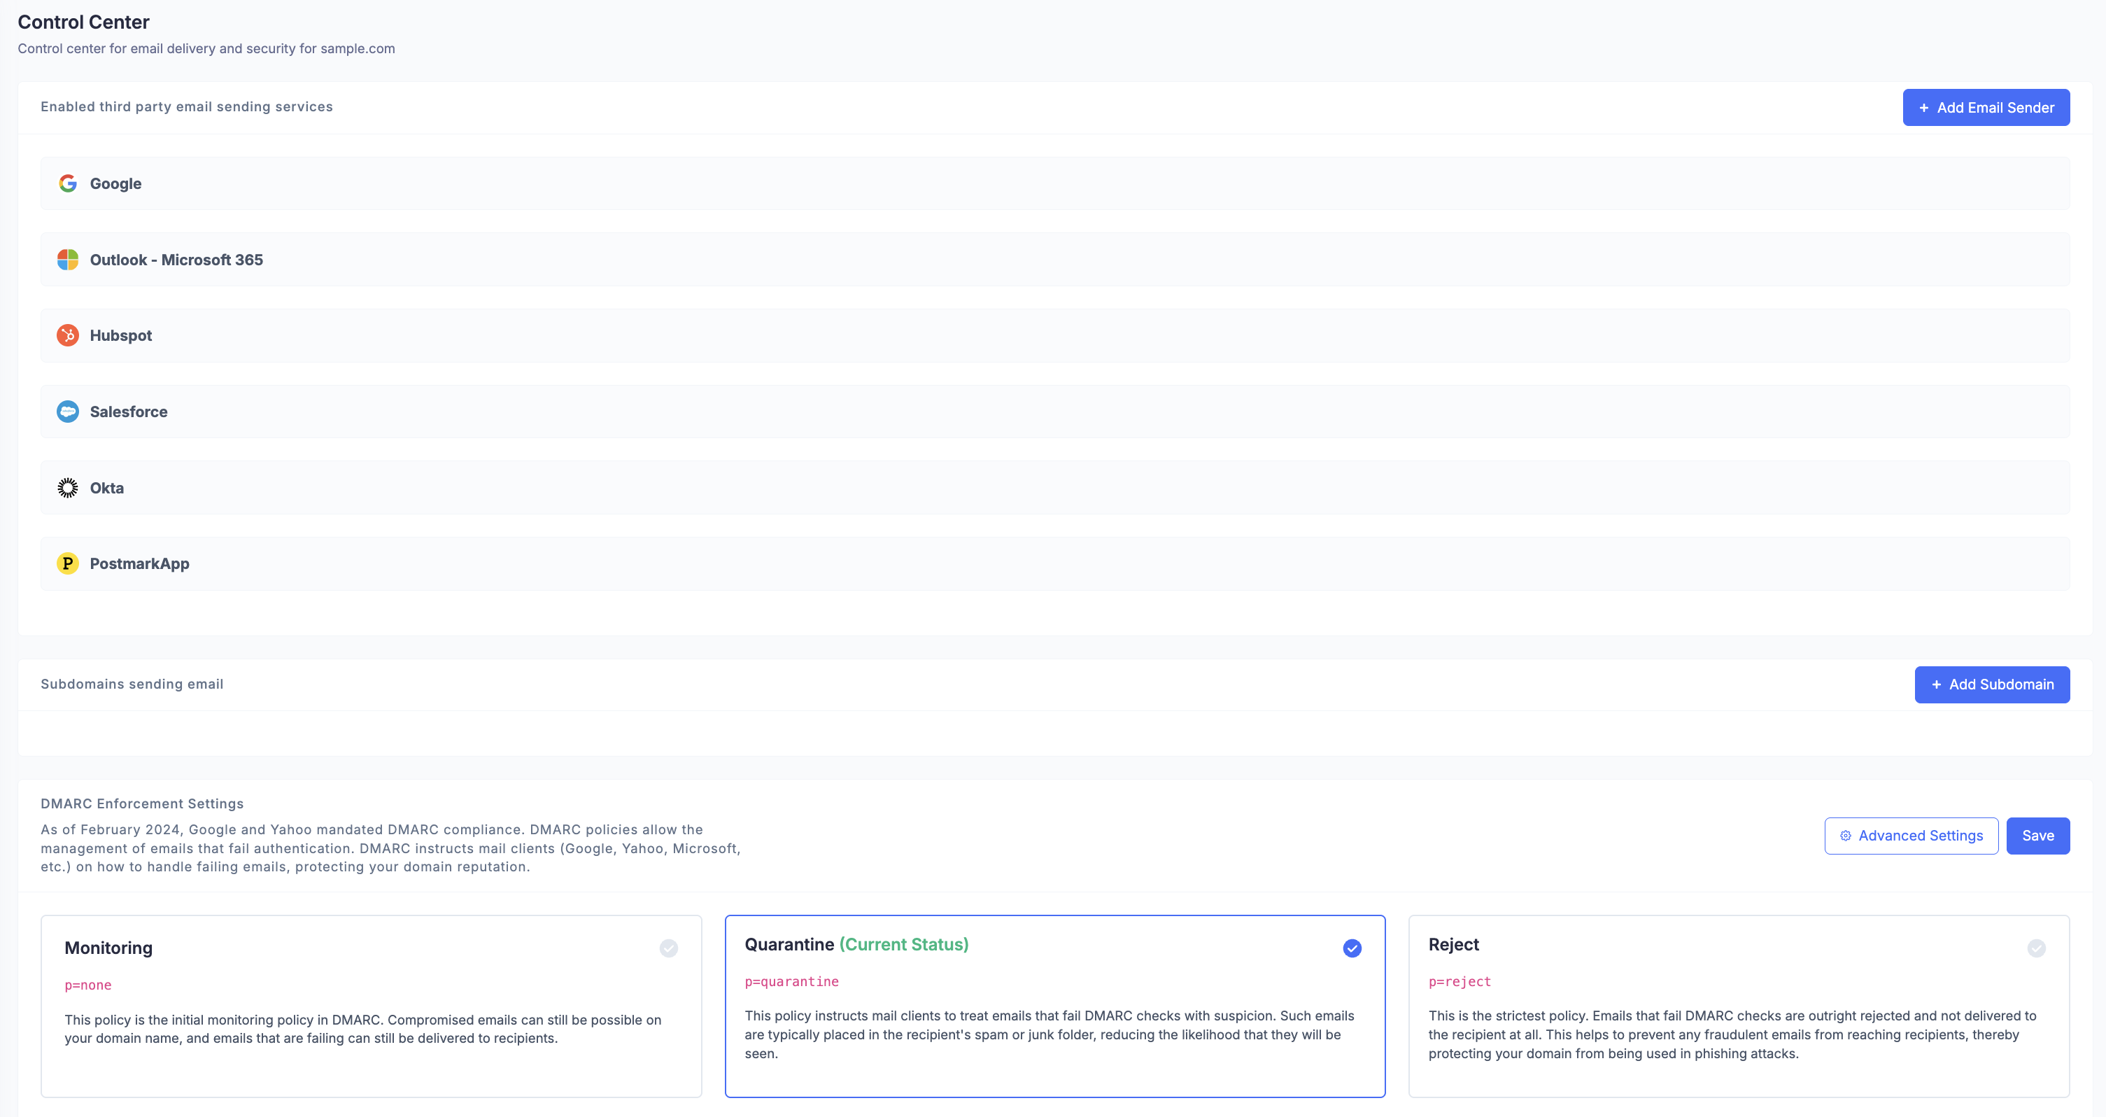
Task: Click the Okta sunburst logo icon
Action: (x=68, y=487)
